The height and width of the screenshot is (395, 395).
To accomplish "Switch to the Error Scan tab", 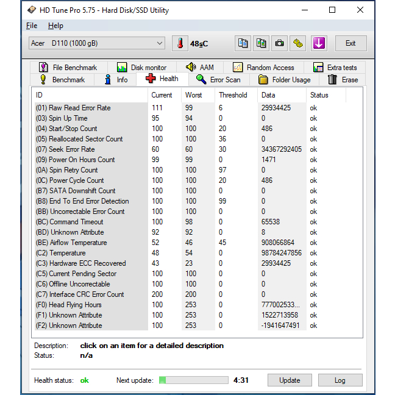I will (218, 80).
